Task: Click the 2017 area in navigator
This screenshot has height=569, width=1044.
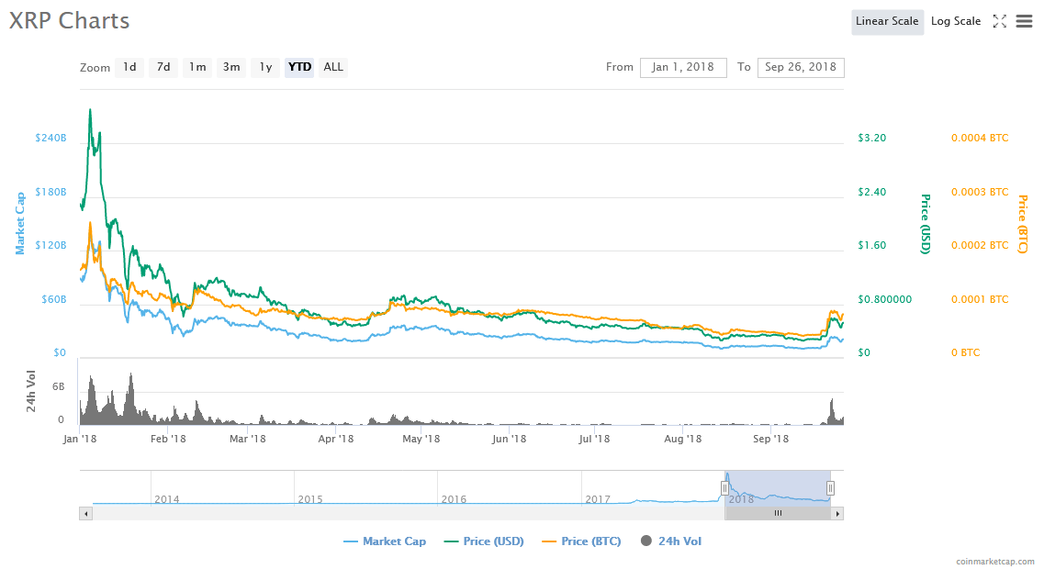Action: tap(598, 499)
